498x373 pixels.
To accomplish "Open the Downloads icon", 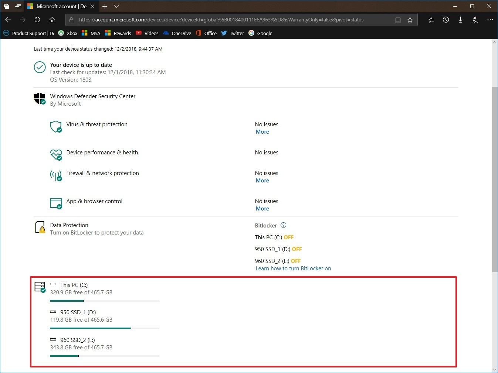I will coord(460,20).
